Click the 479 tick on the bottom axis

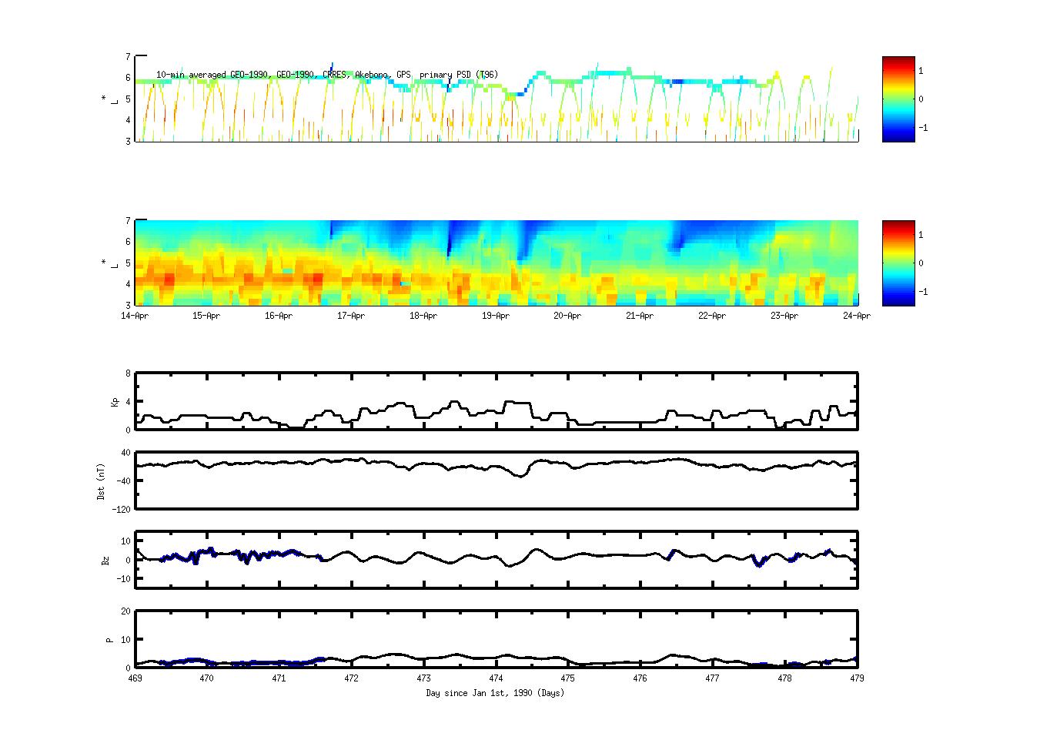click(857, 678)
